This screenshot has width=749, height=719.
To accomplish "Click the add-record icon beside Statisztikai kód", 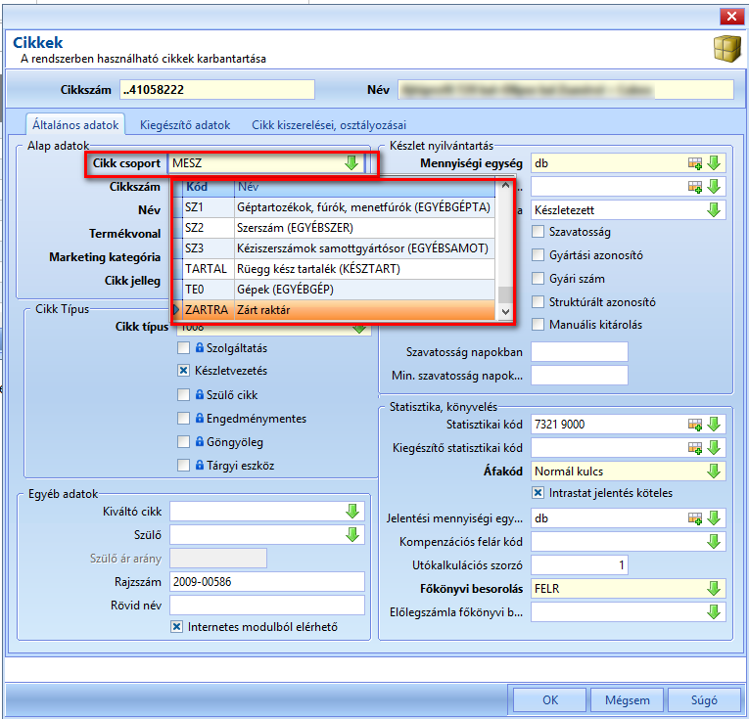I will [695, 425].
